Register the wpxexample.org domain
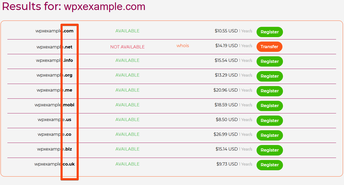The height and width of the screenshot is (185, 344). coord(269,76)
